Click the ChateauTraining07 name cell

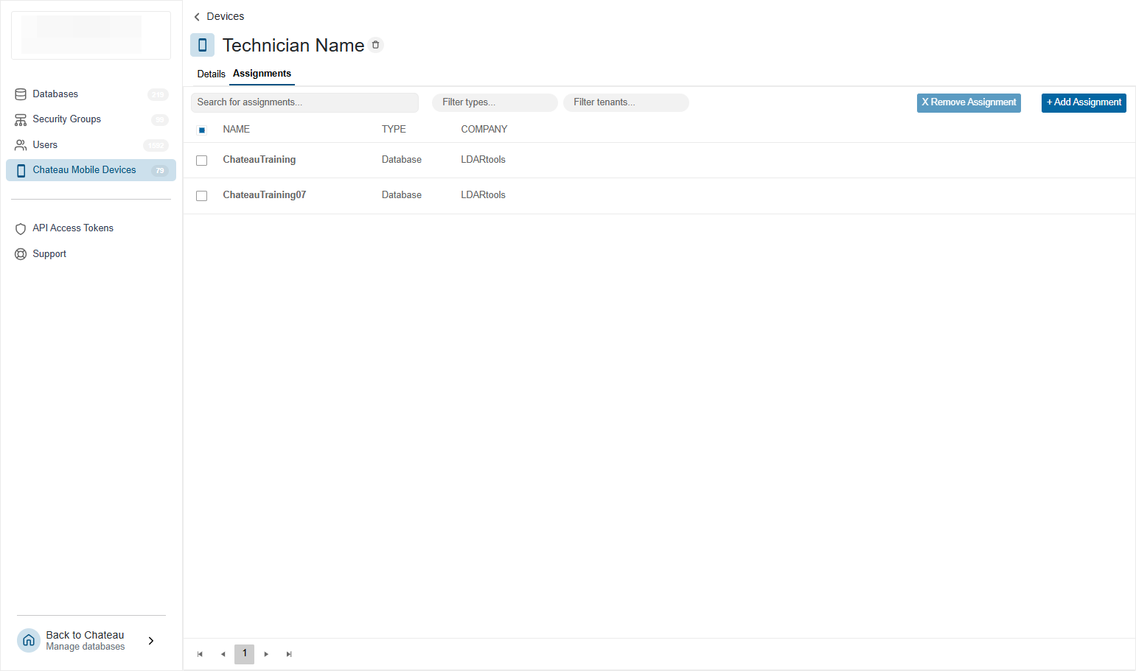tap(265, 195)
